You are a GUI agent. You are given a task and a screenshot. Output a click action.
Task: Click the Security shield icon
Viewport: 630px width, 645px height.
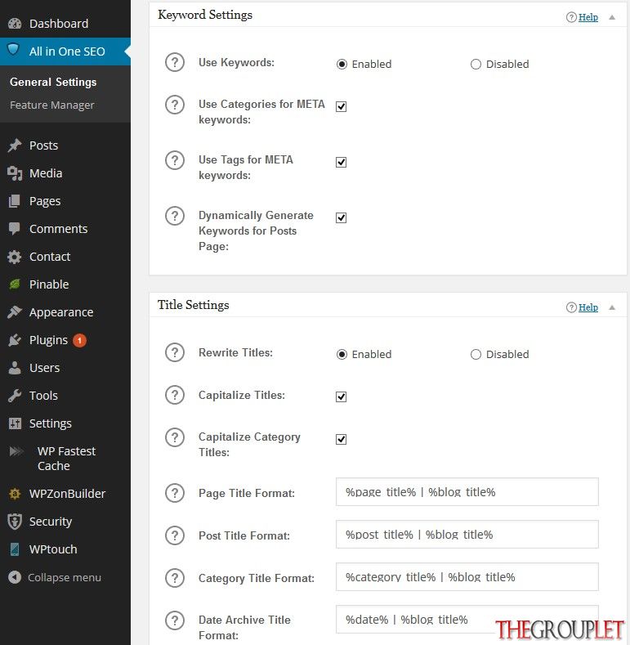pyautogui.click(x=15, y=522)
